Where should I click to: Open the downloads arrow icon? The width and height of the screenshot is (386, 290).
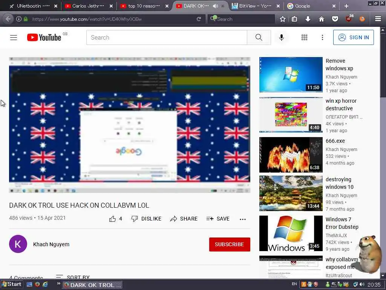click(x=308, y=19)
